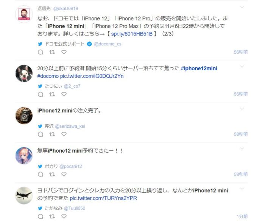Open the pic.twitter.com/TURYns2YPR link
265x221 pixels.
(x=103, y=198)
